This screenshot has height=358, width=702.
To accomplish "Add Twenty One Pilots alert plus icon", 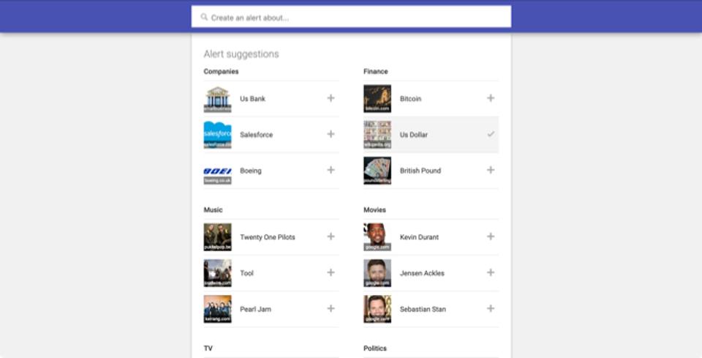I will (331, 236).
